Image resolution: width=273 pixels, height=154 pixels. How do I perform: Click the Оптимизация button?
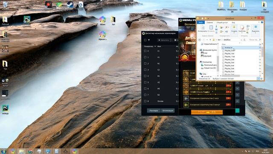click(168, 110)
